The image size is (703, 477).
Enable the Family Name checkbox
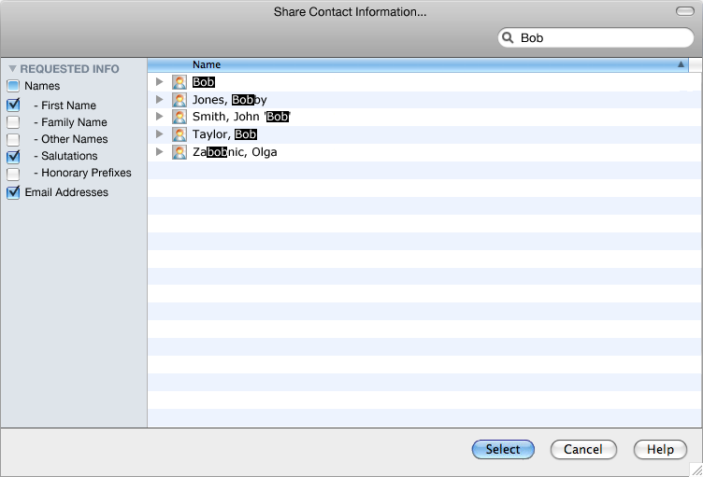pyautogui.click(x=13, y=122)
